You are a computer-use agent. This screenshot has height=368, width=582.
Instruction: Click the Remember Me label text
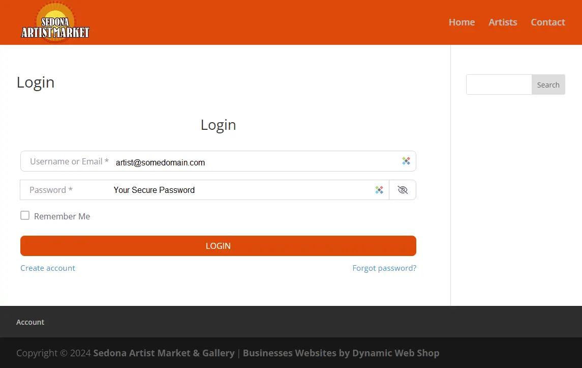tap(62, 216)
